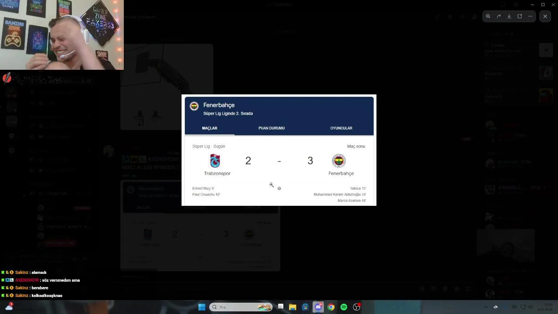Open the OYUNCULAR tab
558x314 pixels.
point(341,128)
